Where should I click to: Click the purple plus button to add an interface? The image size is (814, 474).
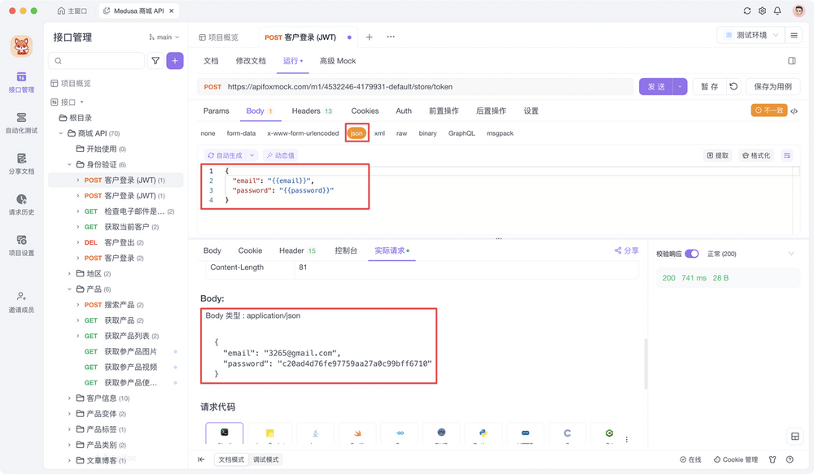[x=175, y=61]
